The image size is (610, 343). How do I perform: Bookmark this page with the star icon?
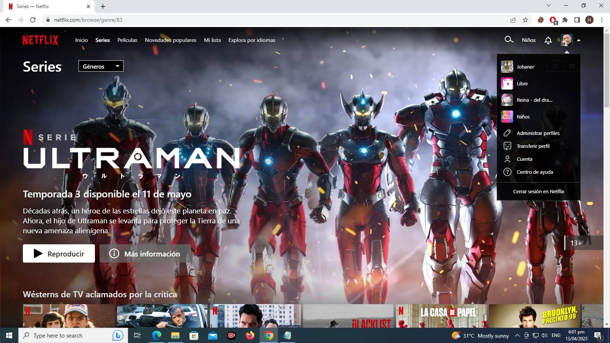click(x=525, y=20)
